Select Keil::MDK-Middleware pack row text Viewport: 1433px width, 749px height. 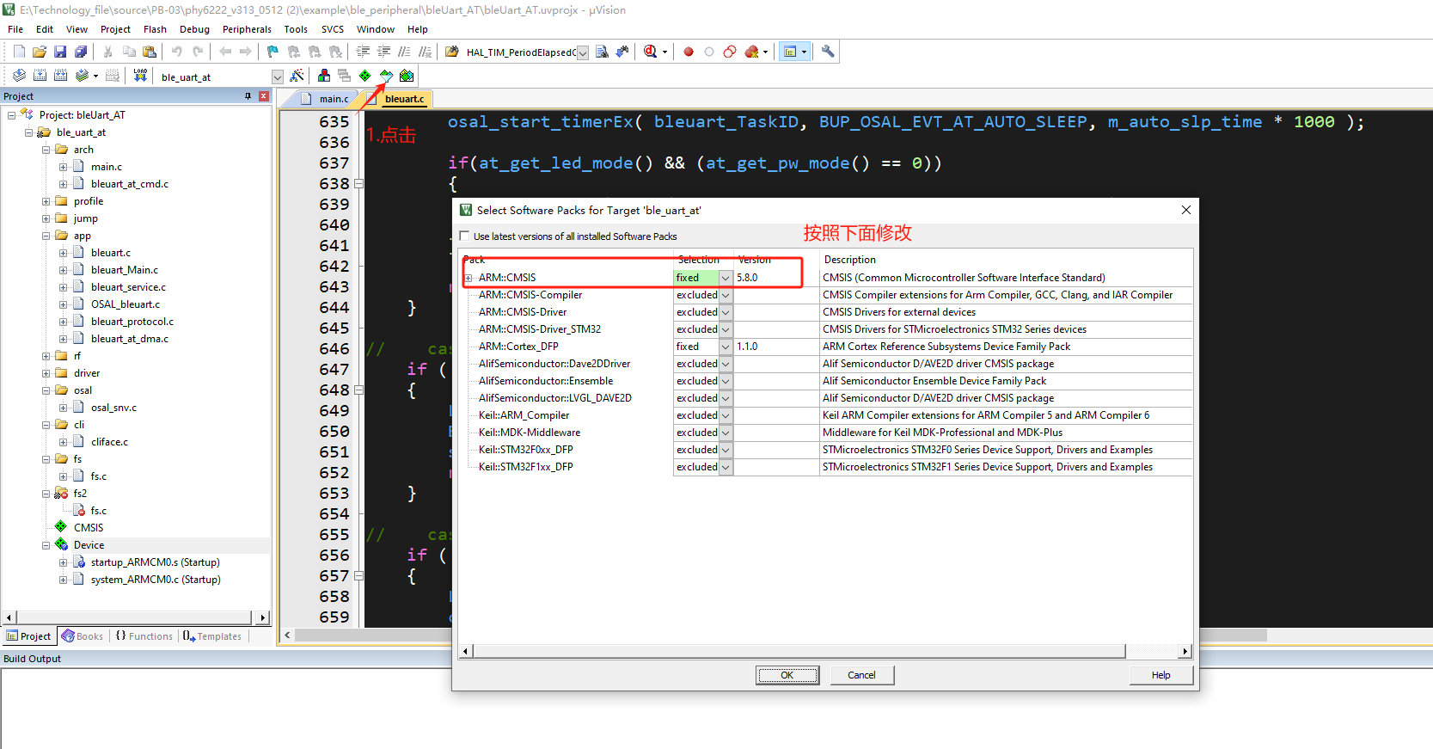[x=530, y=433]
